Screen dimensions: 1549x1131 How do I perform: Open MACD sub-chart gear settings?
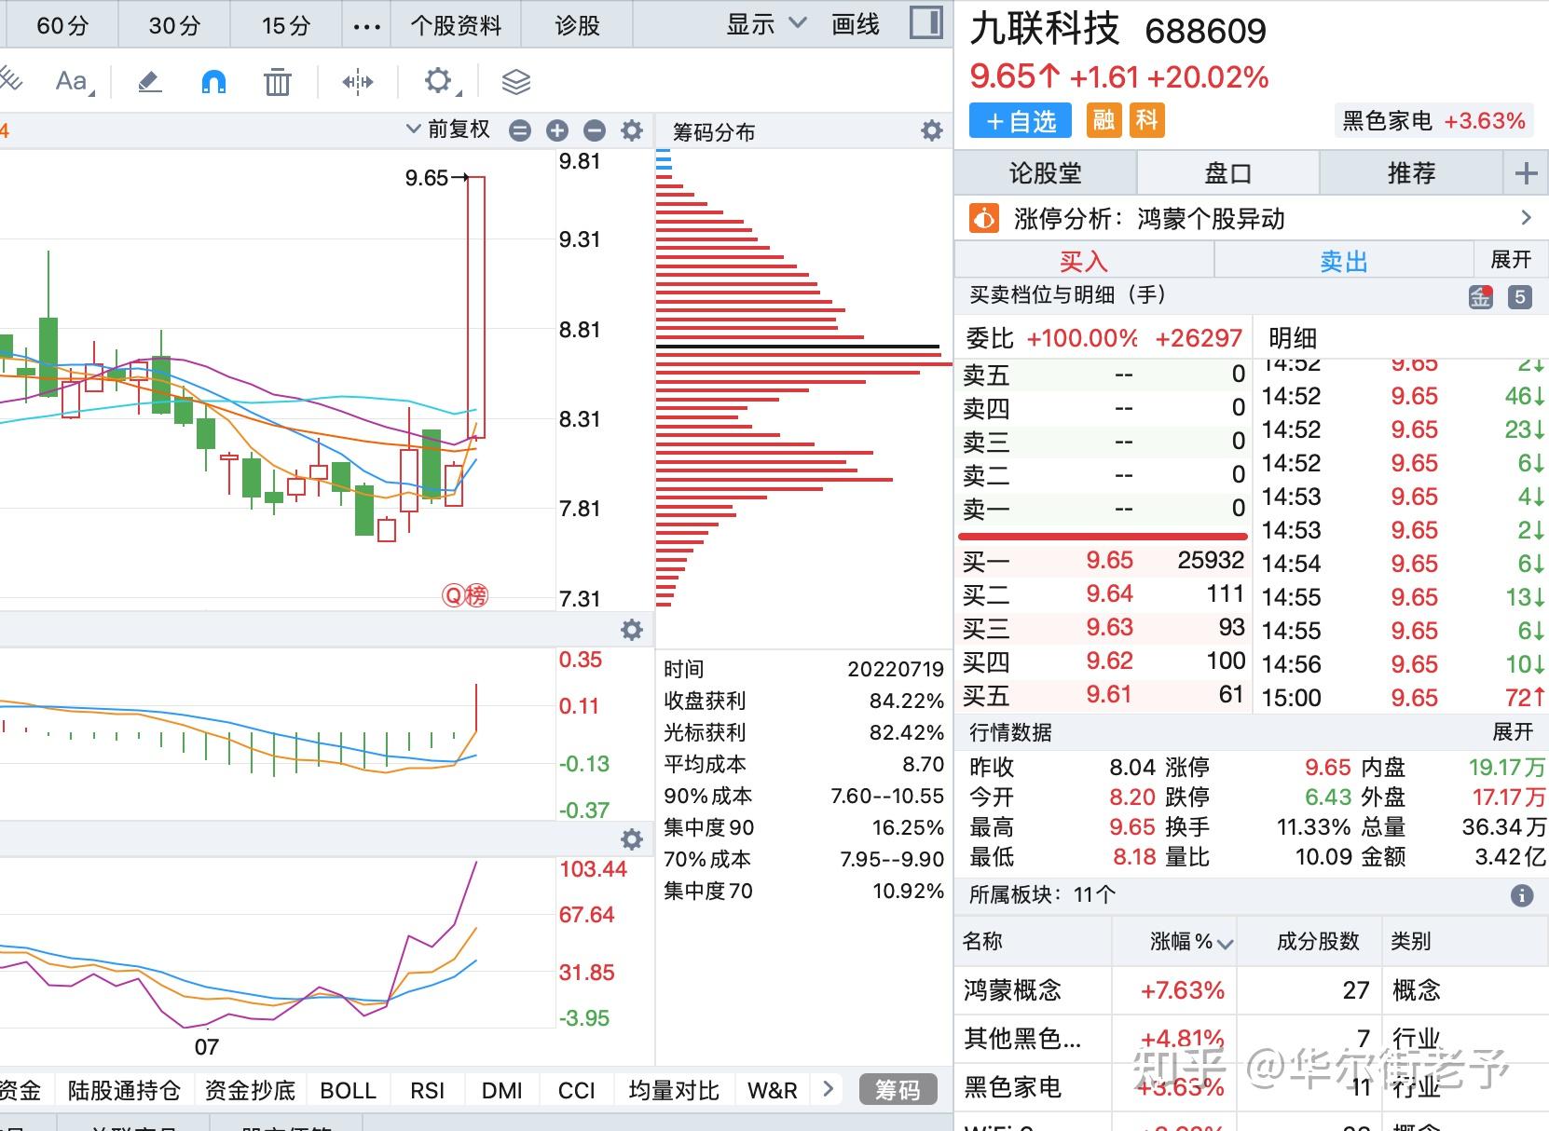pyautogui.click(x=632, y=630)
